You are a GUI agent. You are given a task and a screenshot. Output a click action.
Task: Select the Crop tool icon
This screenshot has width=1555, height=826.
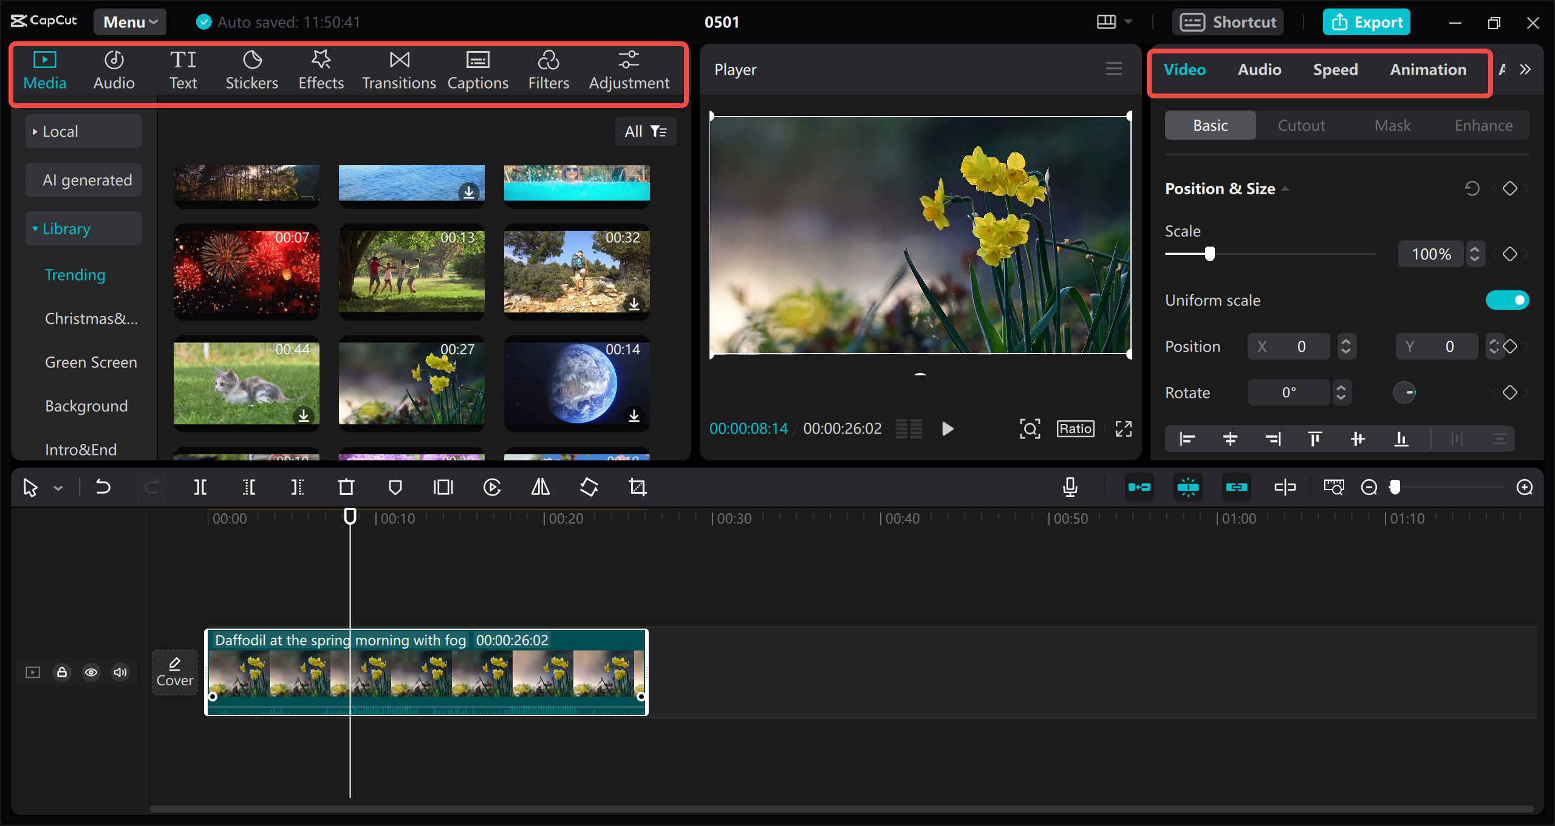coord(637,487)
